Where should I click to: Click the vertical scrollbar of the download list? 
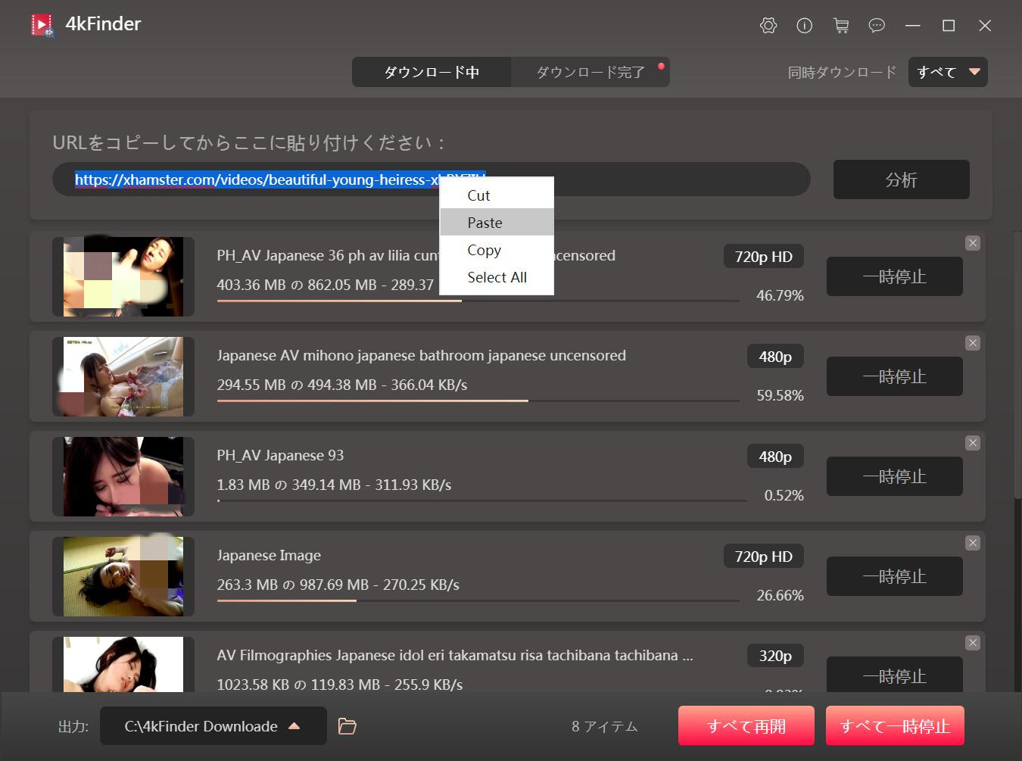(1017, 363)
